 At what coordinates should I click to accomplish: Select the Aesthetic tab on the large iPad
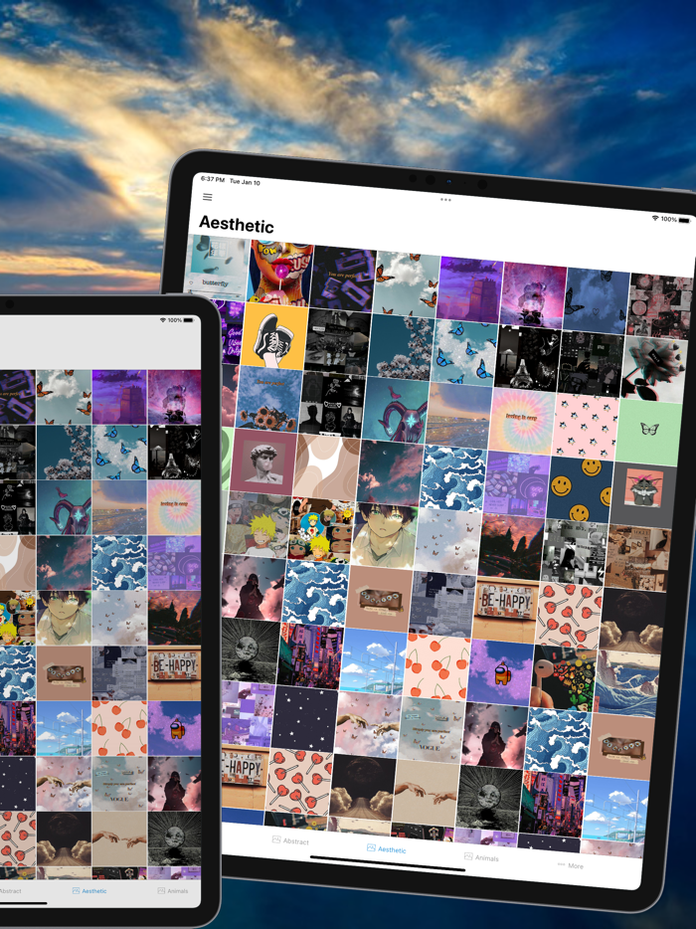pyautogui.click(x=386, y=849)
